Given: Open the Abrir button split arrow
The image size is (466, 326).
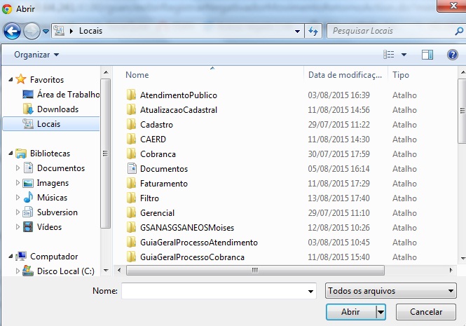Looking at the screenshot, I should tap(381, 312).
